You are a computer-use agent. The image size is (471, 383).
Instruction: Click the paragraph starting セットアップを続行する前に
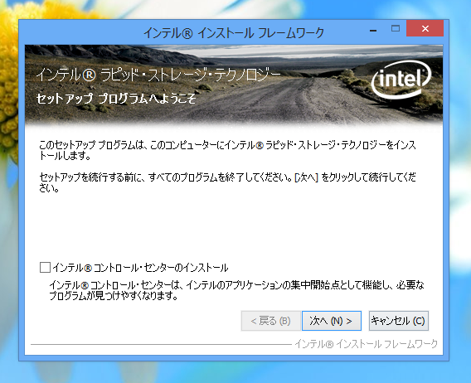(227, 182)
